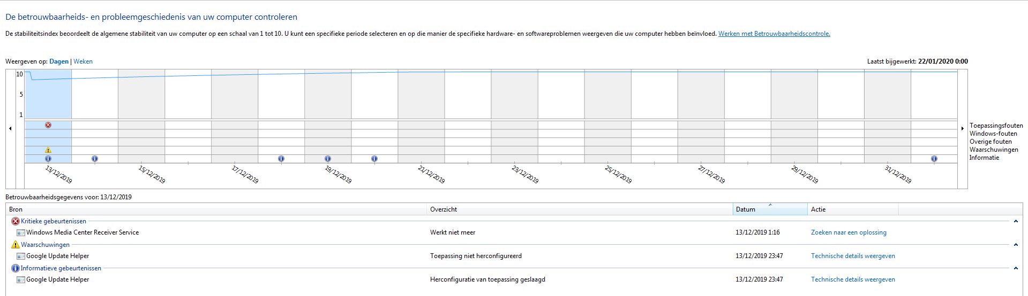Click the Informatieve gebeurtenissen group header
The height and width of the screenshot is (296, 1028).
pos(61,268)
